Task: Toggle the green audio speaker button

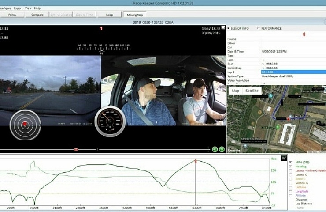Action: coord(215,149)
